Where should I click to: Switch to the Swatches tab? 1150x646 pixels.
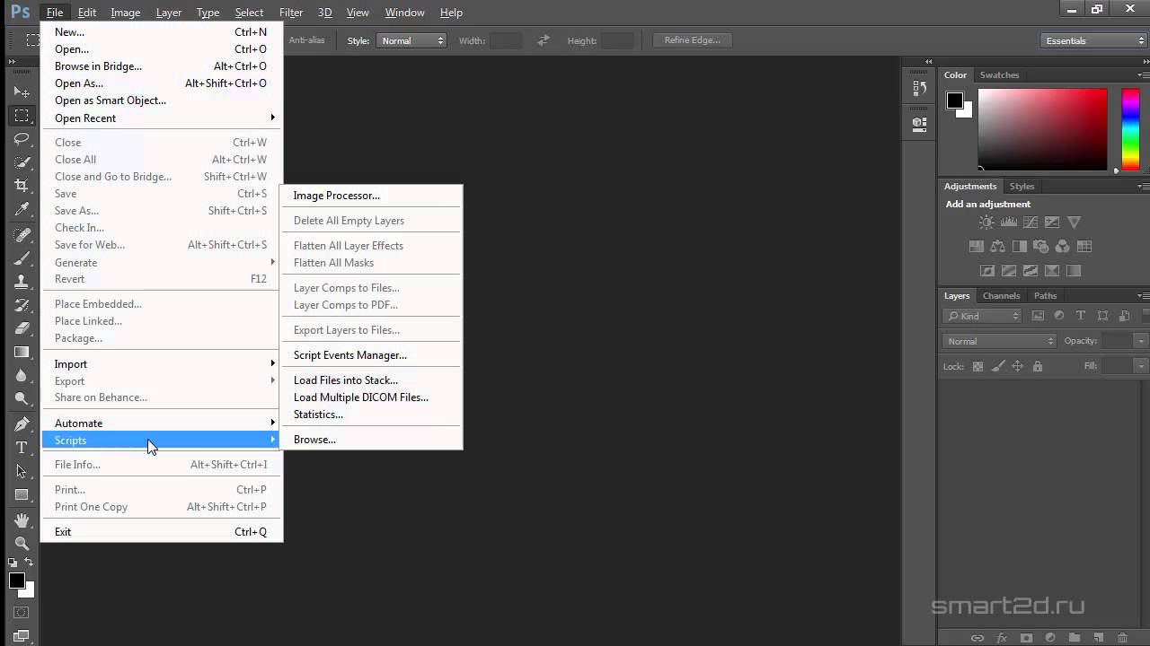click(999, 75)
